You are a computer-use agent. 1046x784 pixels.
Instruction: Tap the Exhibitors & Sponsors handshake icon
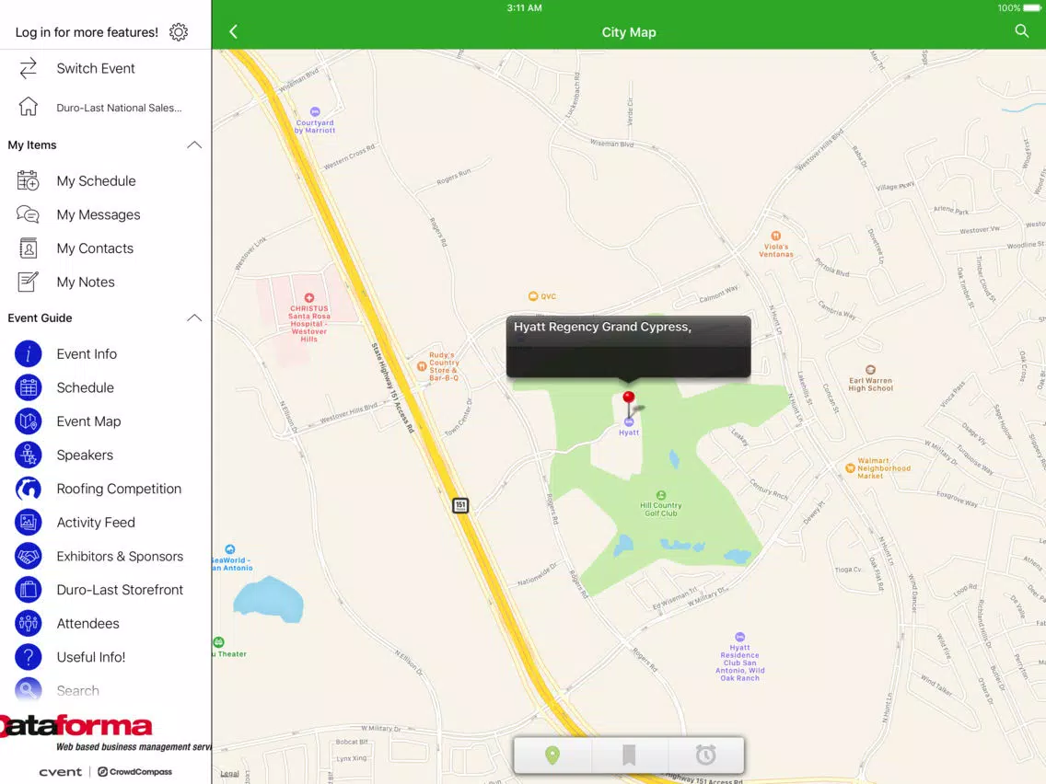28,556
